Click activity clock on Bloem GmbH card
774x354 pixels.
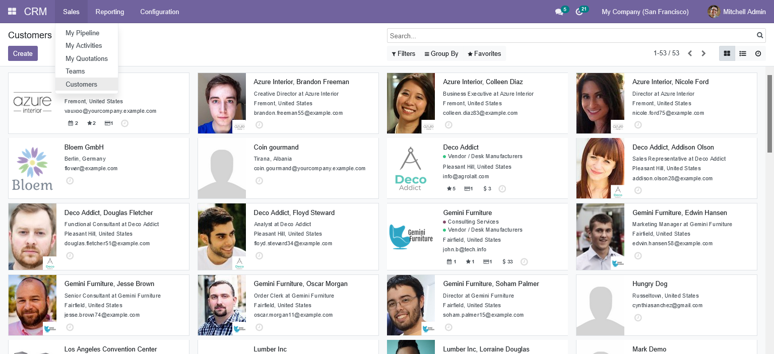pos(70,181)
